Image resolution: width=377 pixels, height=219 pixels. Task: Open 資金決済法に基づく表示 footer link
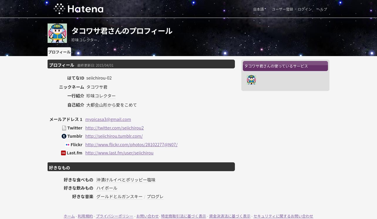click(230, 216)
